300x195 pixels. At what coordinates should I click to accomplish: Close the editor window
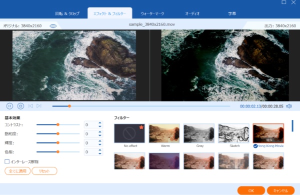pos(293,2)
